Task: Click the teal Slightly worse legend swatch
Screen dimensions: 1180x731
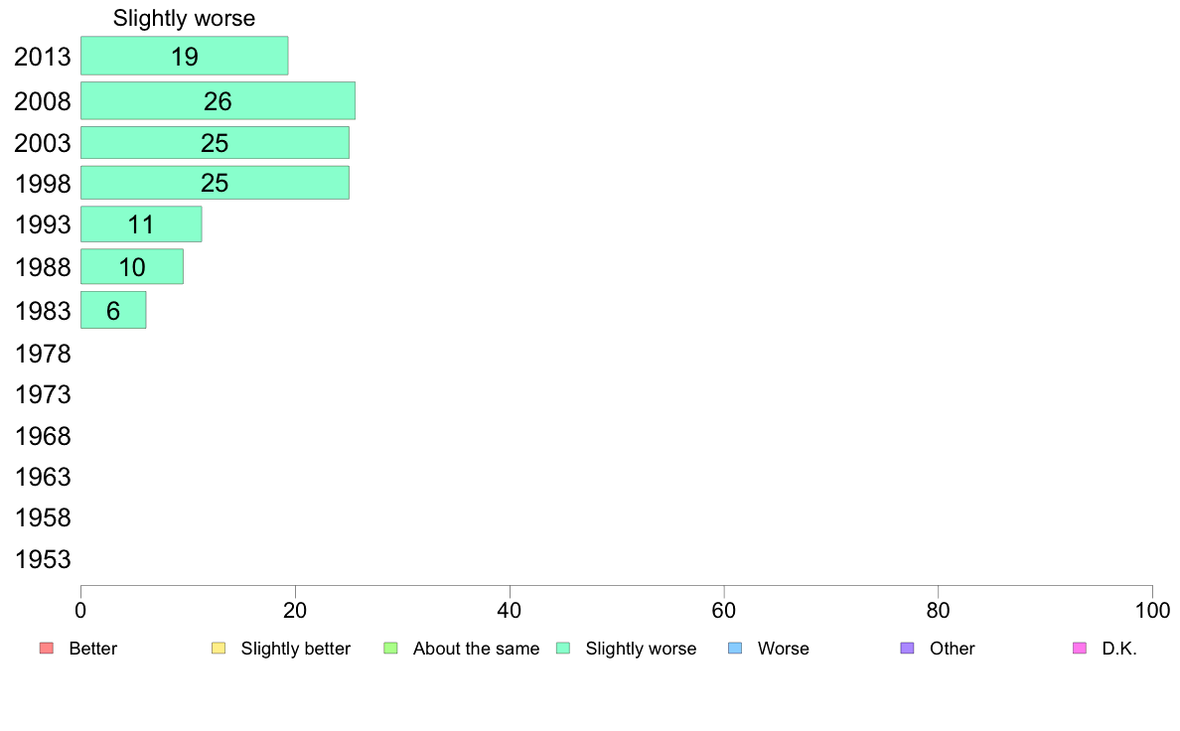Action: click(563, 649)
